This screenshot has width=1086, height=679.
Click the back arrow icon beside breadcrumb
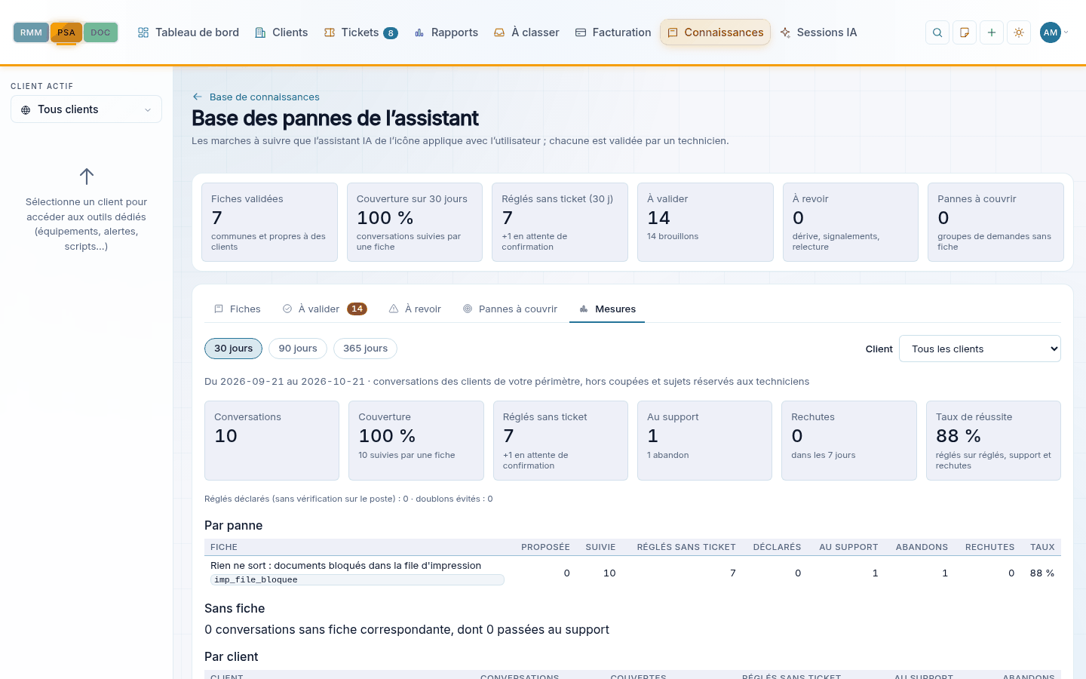[x=197, y=97]
